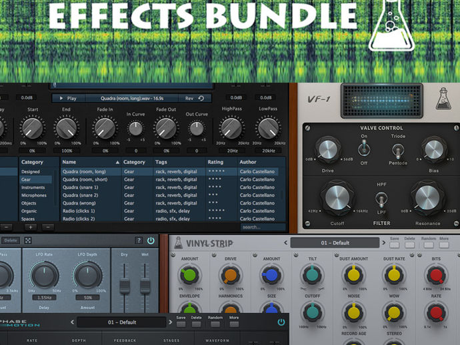Flip the Triode/Pentode switch
The width and height of the screenshot is (460, 345).
(x=397, y=150)
